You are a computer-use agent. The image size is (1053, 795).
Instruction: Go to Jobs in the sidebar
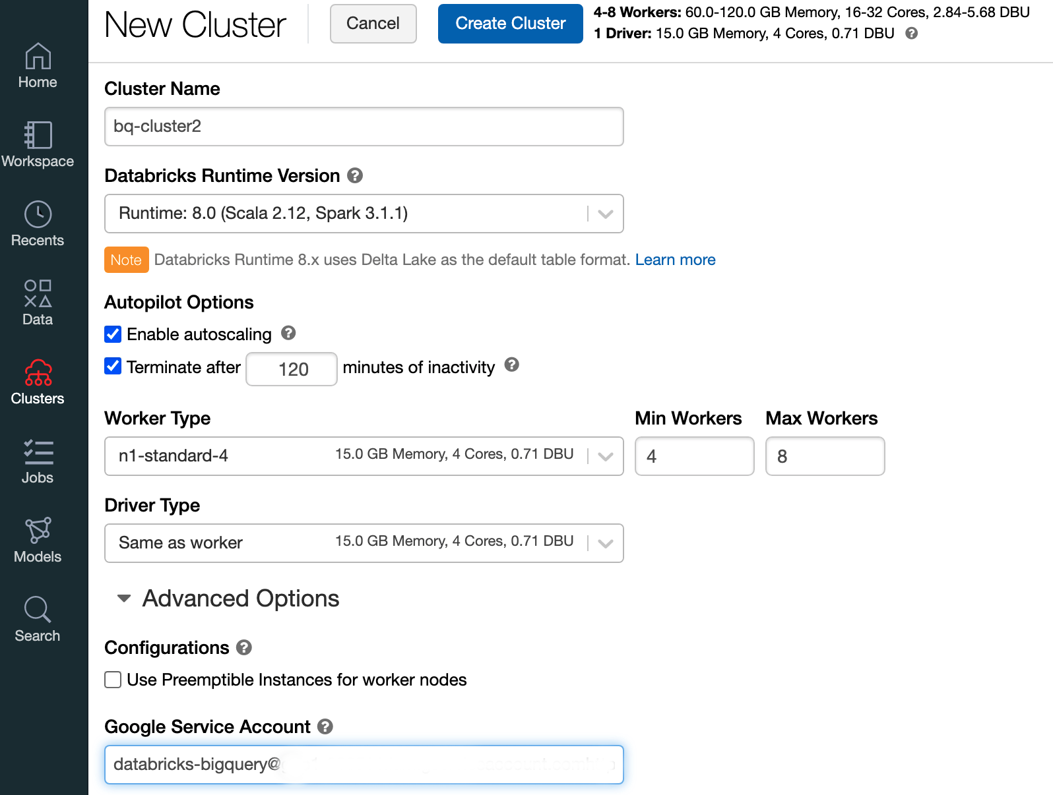point(38,461)
